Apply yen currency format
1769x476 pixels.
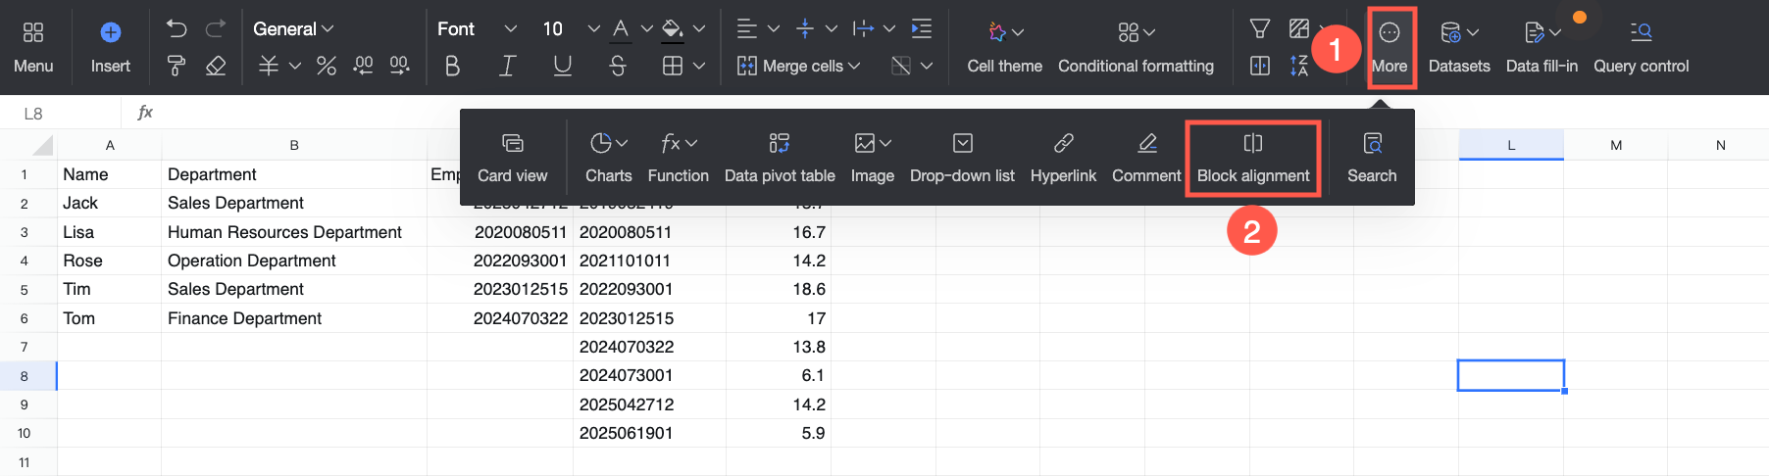coord(268,66)
